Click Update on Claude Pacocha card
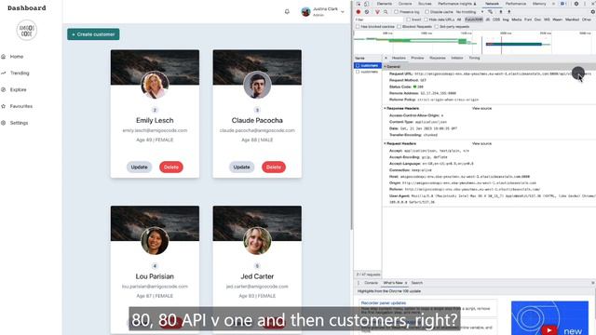 [241, 167]
